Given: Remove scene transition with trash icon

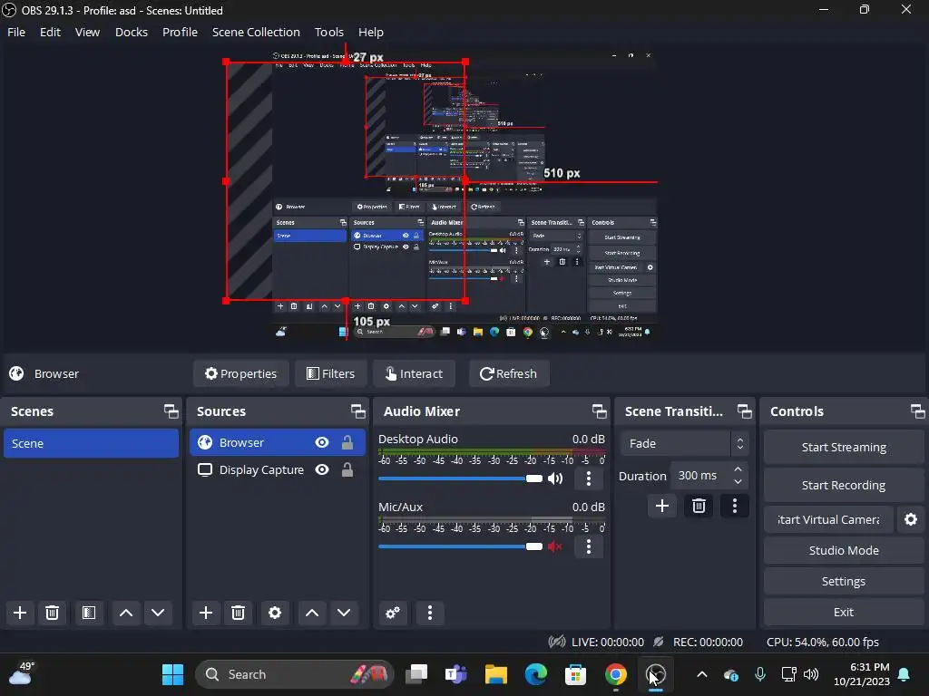Looking at the screenshot, I should tap(699, 506).
